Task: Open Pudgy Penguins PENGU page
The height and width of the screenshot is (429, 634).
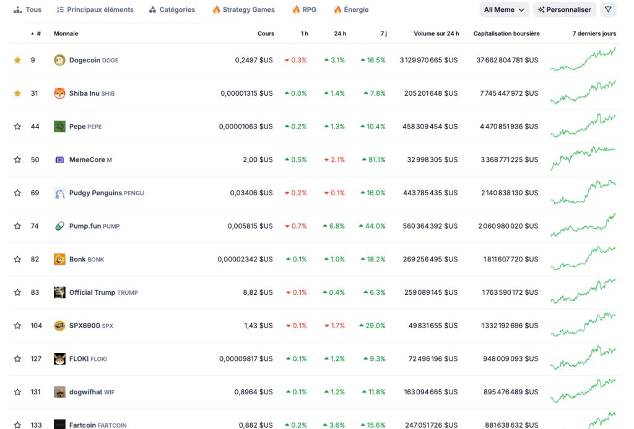Action: pos(106,193)
